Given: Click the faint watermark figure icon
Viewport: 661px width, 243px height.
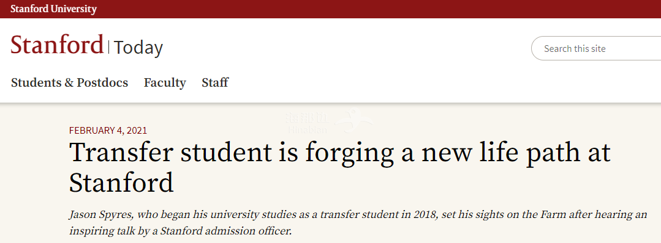Looking at the screenshot, I should pos(354,119).
